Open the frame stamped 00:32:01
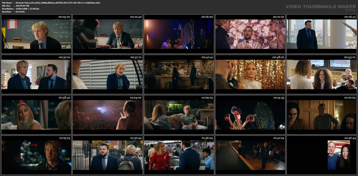358x176 pixels. click(36, 74)
